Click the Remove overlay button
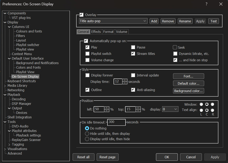 click(168, 21)
